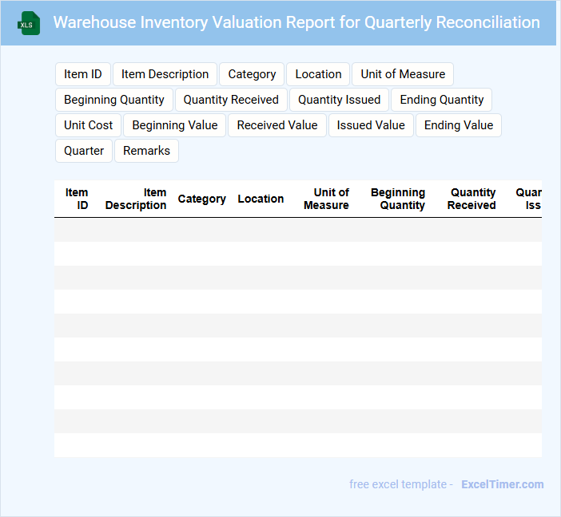Choose the Category tag button

[252, 74]
